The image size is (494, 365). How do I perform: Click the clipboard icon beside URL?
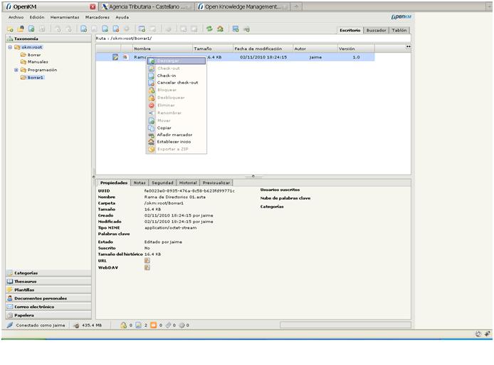click(147, 261)
